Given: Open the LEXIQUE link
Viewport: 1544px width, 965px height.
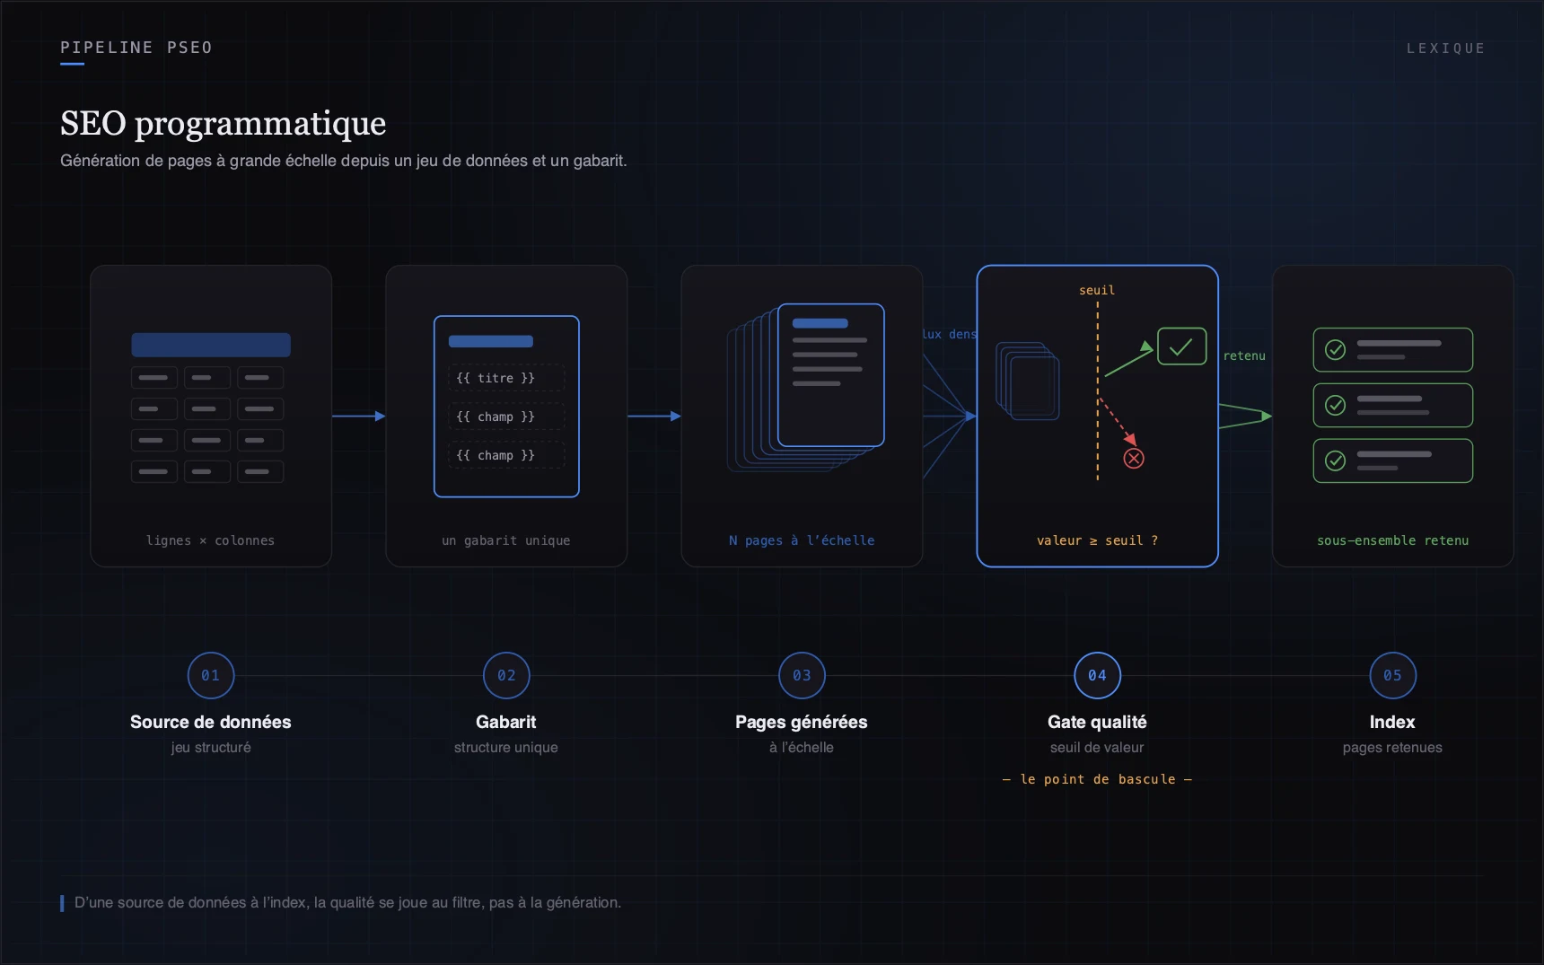Looking at the screenshot, I should pos(1445,48).
